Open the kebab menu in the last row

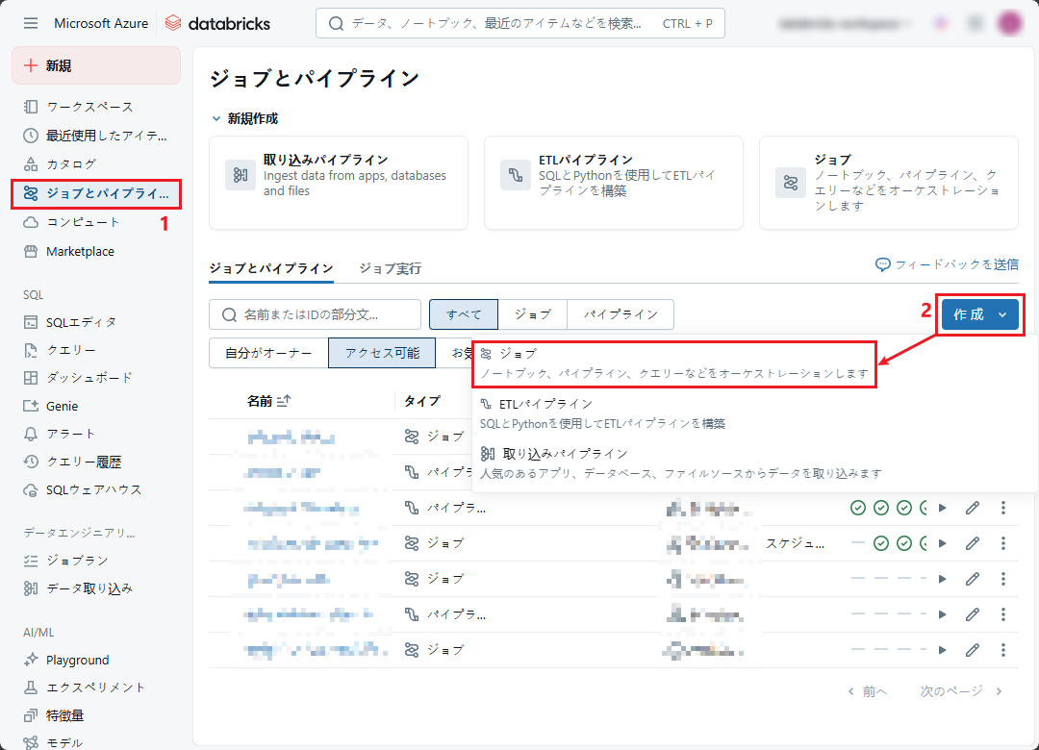pos(1002,650)
